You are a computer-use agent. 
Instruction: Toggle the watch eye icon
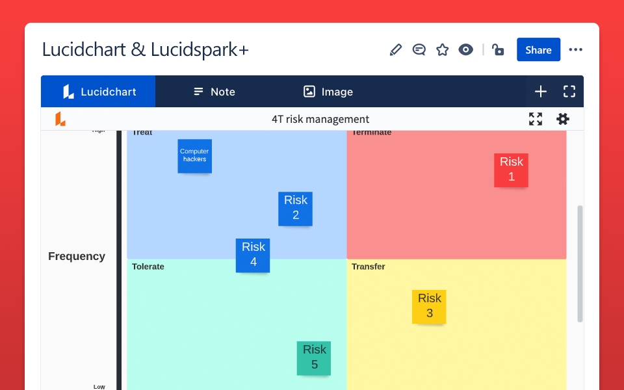(465, 50)
